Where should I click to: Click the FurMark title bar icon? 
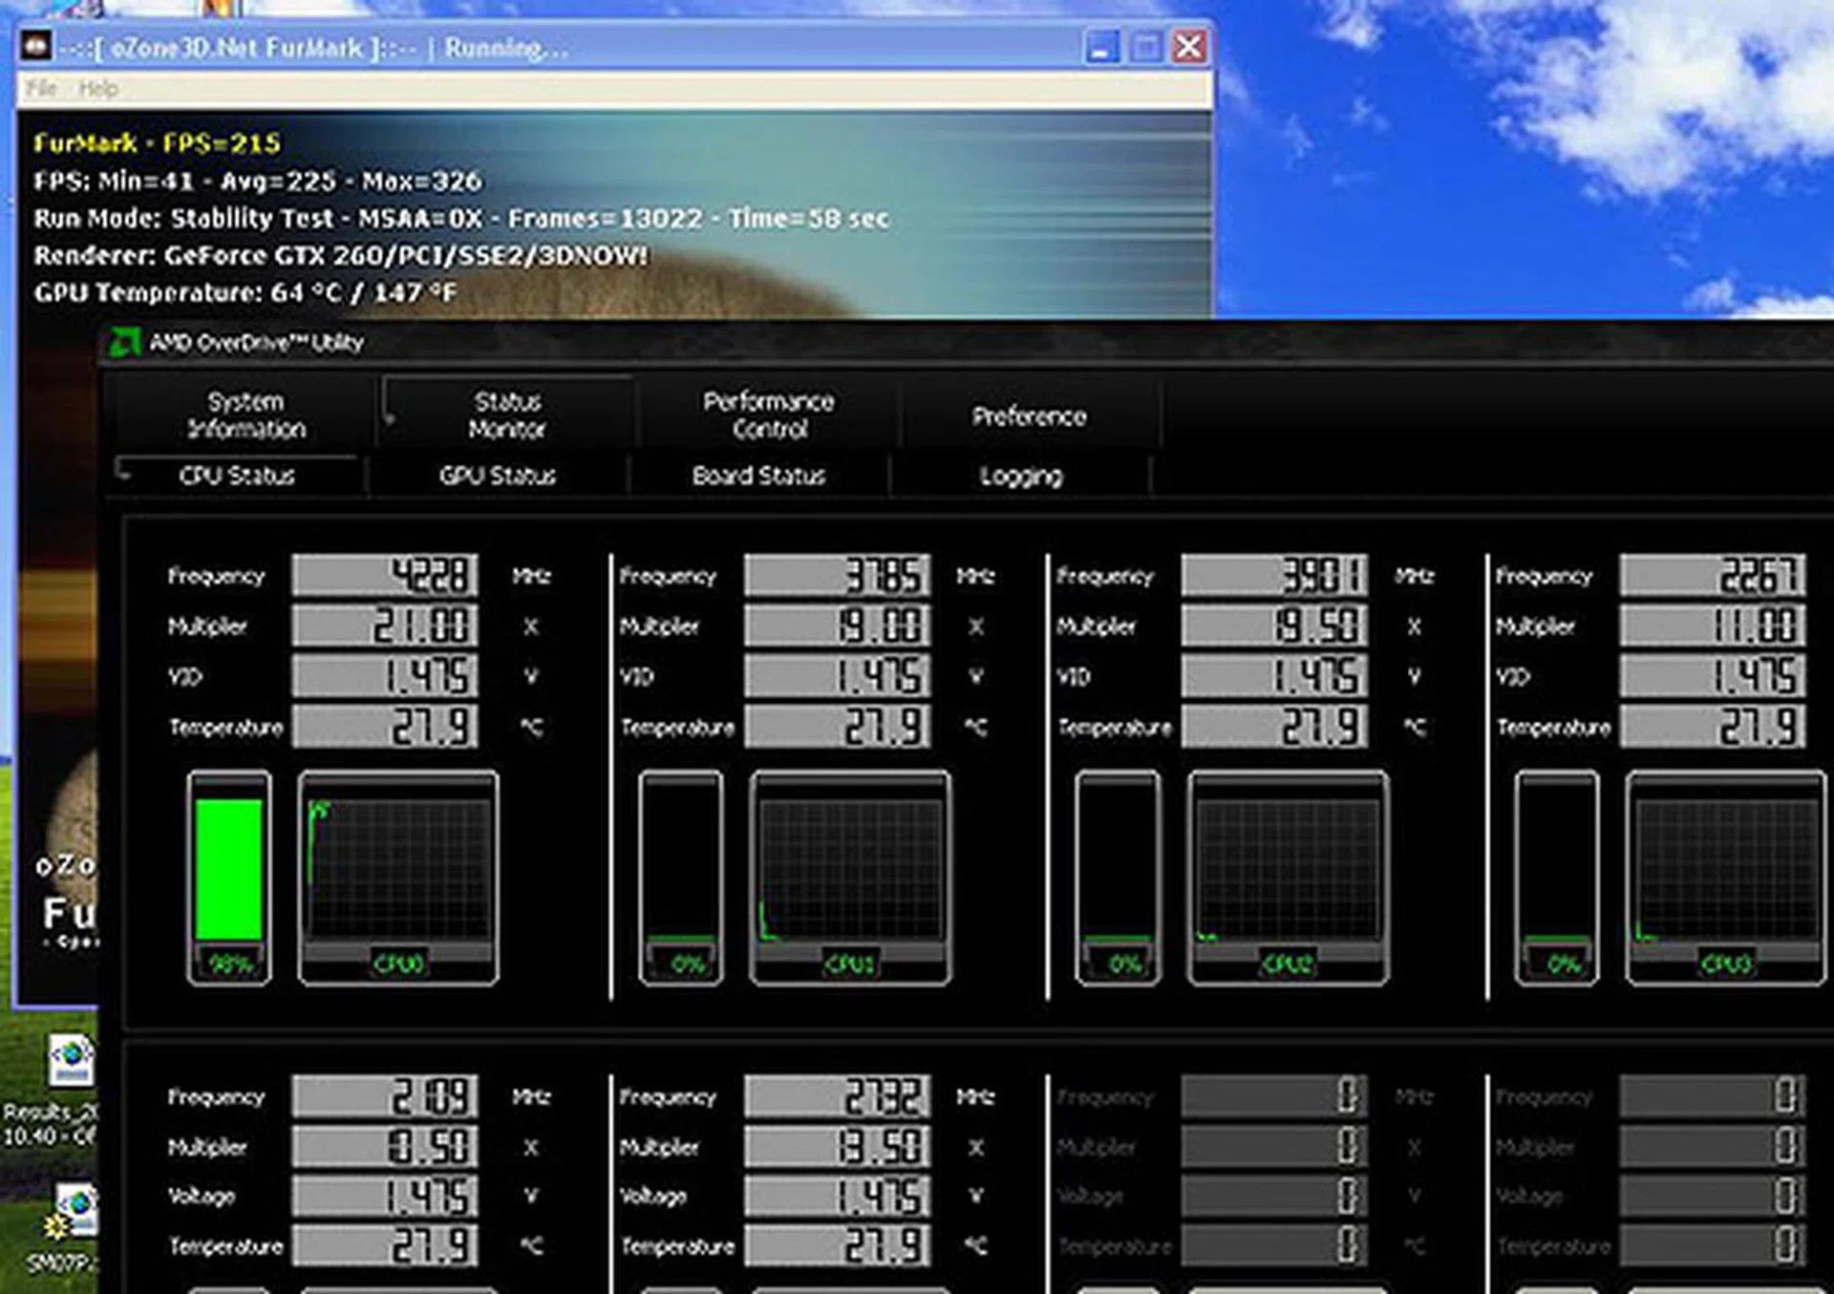(x=37, y=46)
